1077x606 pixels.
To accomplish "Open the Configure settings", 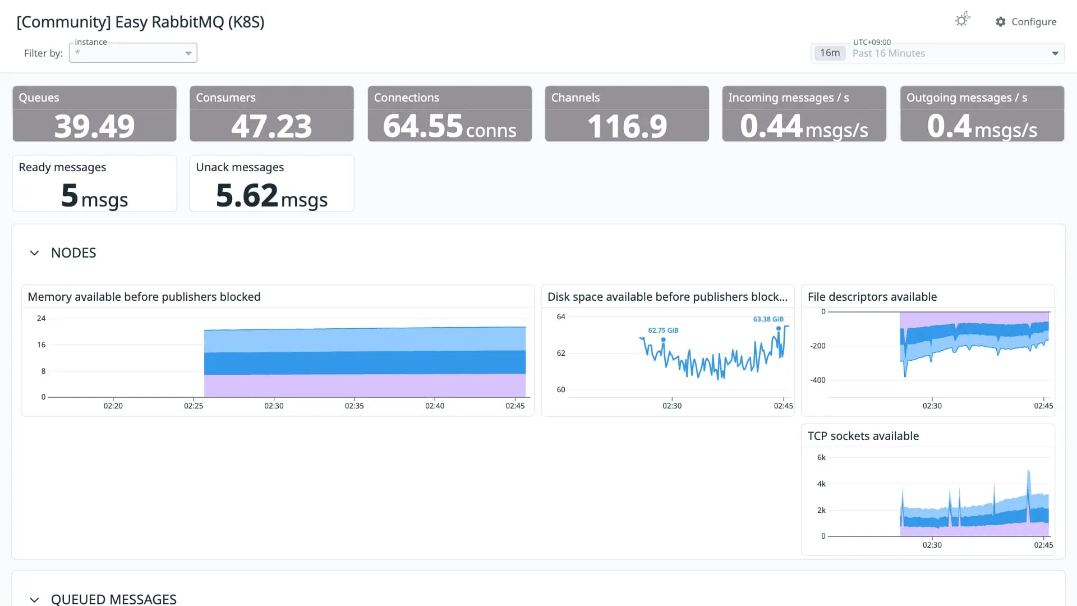I will pyautogui.click(x=1026, y=22).
